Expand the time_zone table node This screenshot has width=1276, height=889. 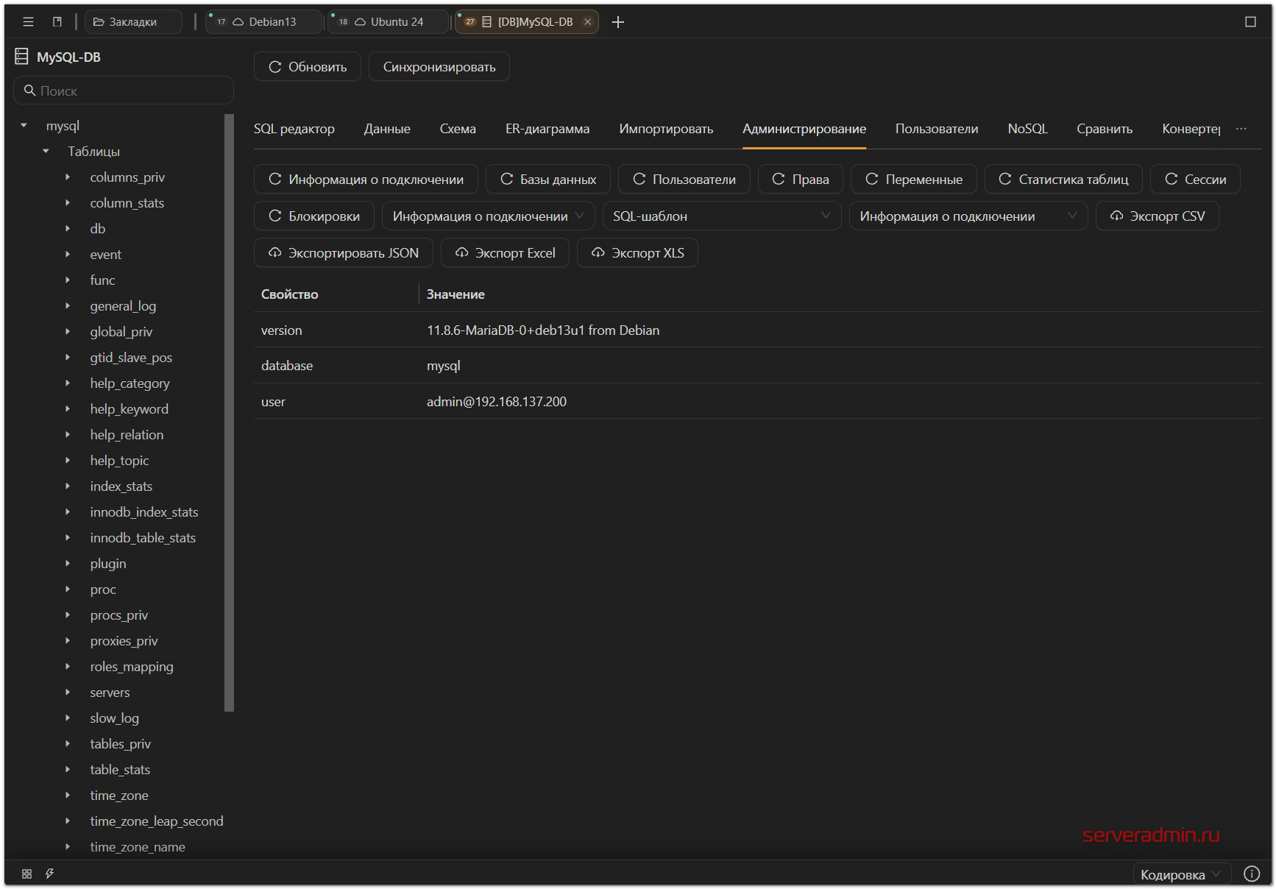tap(68, 796)
